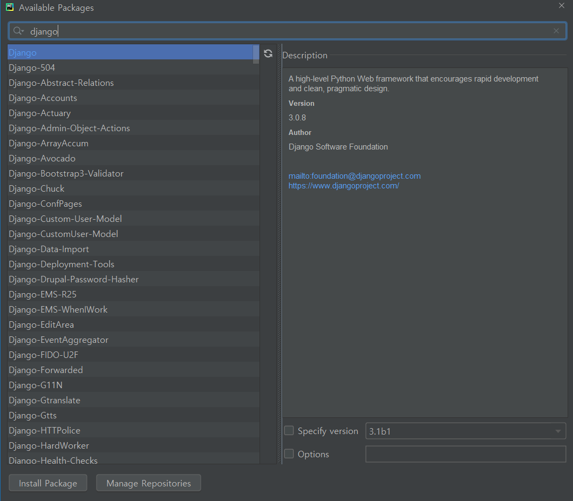Image resolution: width=573 pixels, height=501 pixels.
Task: Select Django-Data-Import package
Action: 133,249
